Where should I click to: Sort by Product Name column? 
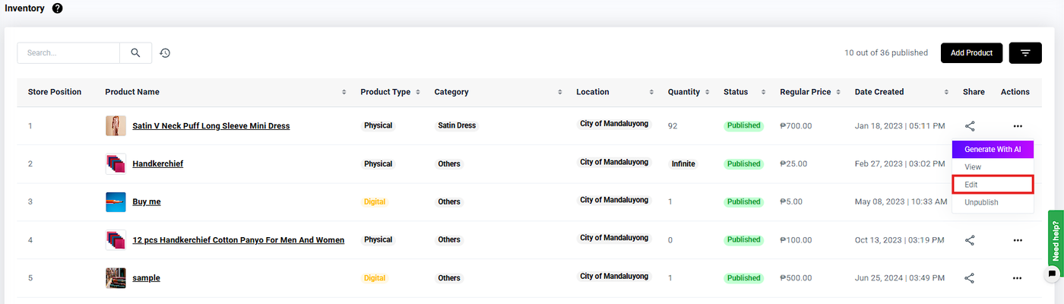coord(344,92)
